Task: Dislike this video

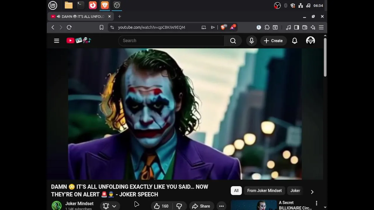Action: pyautogui.click(x=179, y=206)
